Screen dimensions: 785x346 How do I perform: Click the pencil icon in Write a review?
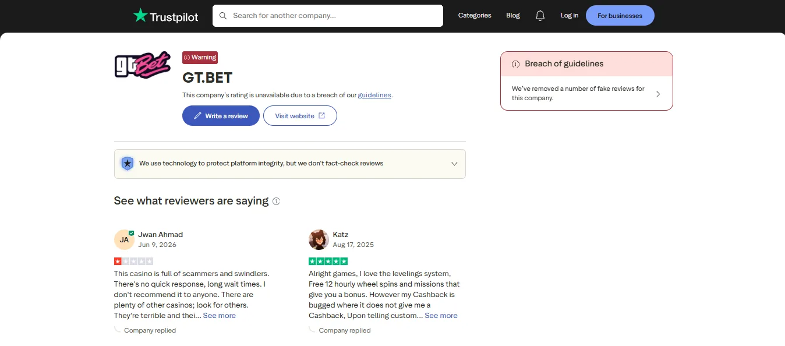pos(198,116)
